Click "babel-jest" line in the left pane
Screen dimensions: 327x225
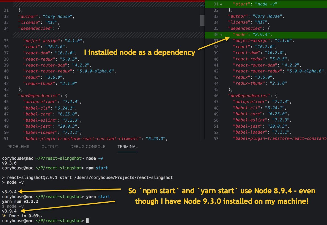[51, 126]
